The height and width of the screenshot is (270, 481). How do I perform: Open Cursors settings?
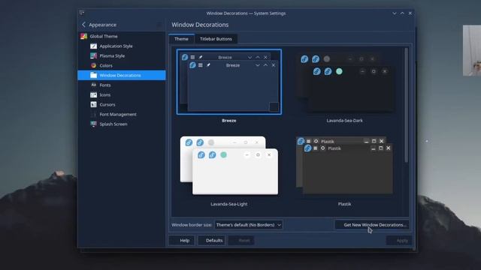point(122,104)
